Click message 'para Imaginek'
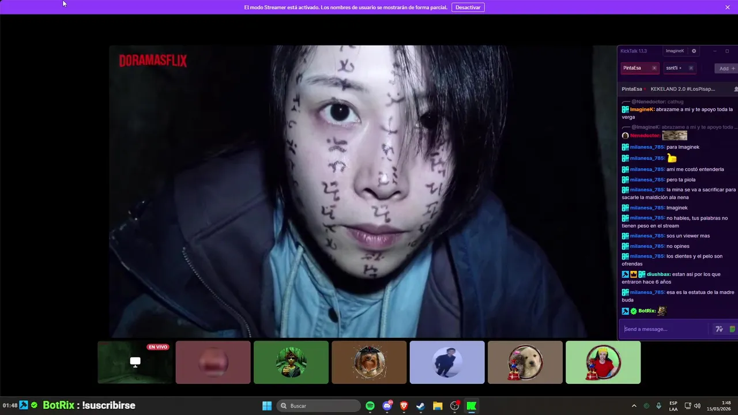The width and height of the screenshot is (738, 415). tap(683, 147)
